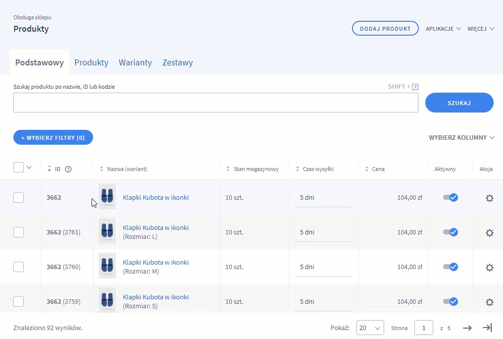
Task: Click the SHIFT + F shortcut hint
Action: [403, 87]
